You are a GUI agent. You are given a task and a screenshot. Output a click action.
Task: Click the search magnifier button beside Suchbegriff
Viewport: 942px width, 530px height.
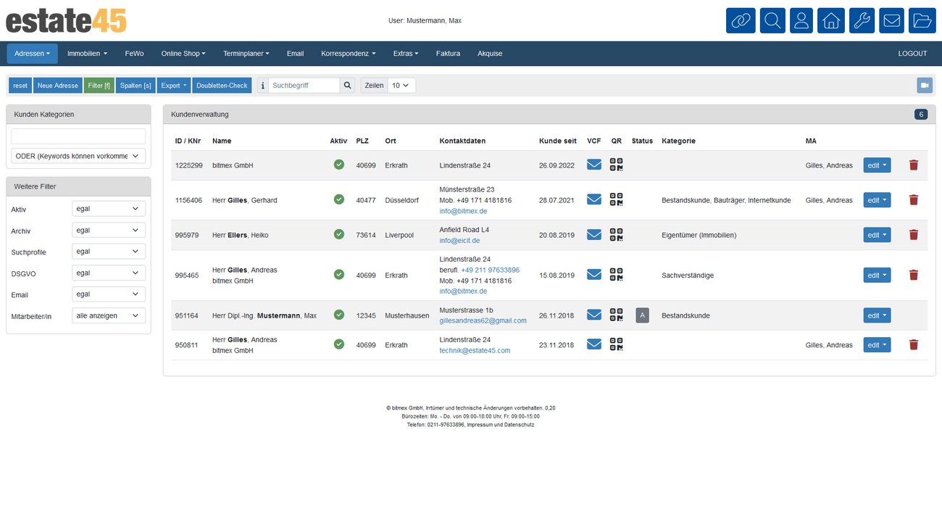[x=348, y=86]
